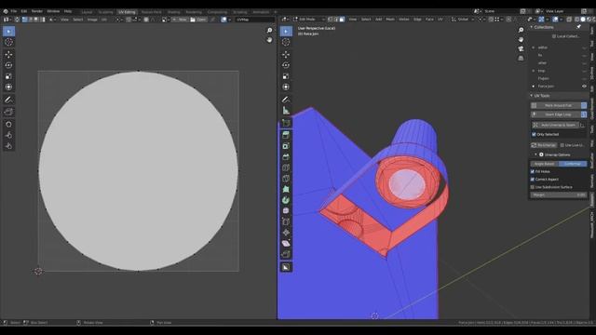The width and height of the screenshot is (596, 335).
Task: Open the Global orientation dropdown
Action: [463, 20]
